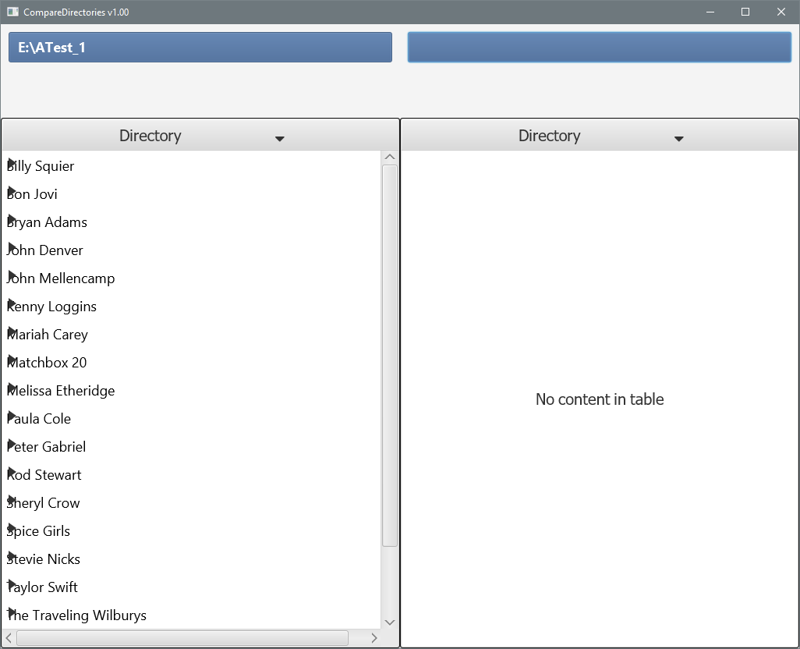
Task: Select the Stevie Nicks row text
Action: [44, 559]
